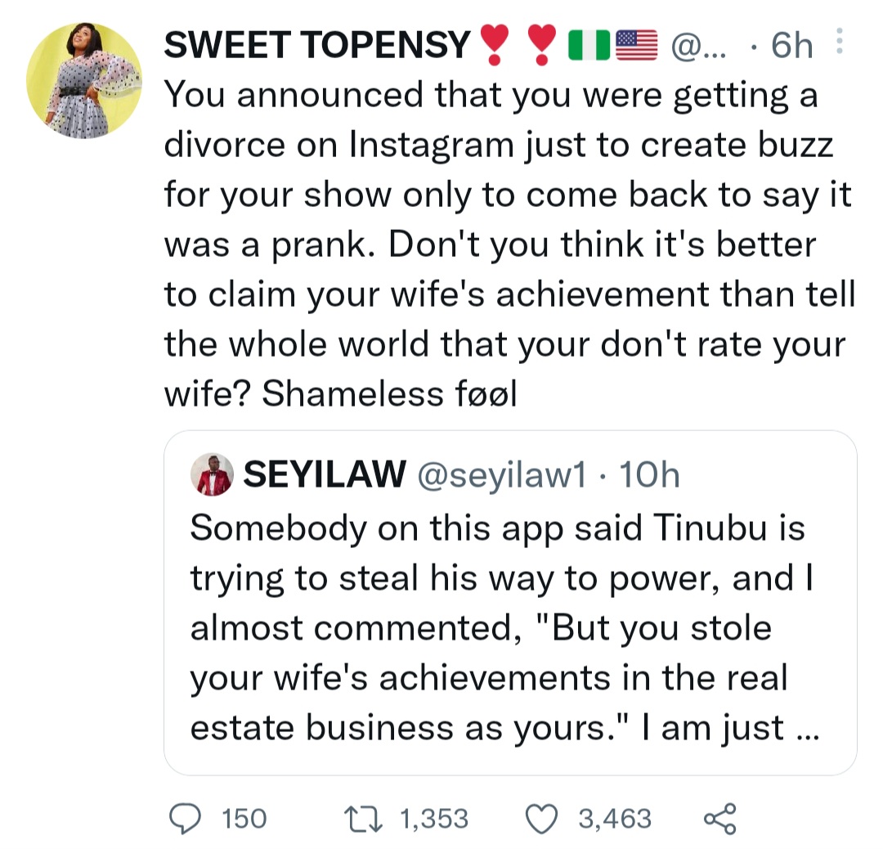Open the SEYILAW name in quoted tweet
883x849 pixels.
point(325,475)
